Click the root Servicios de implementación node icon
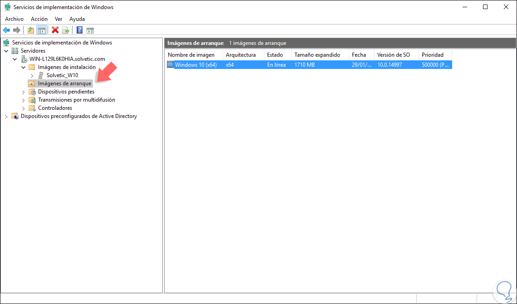517x304 pixels. coord(6,43)
